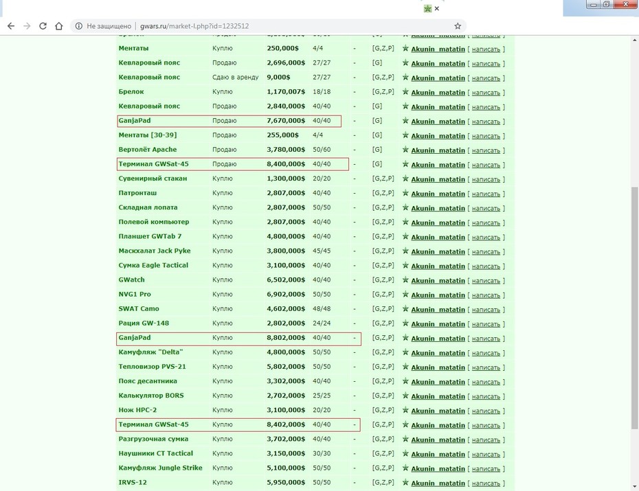
Task: Click the star icon in the Планшет GWTab 7 row
Action: pyautogui.click(x=405, y=236)
